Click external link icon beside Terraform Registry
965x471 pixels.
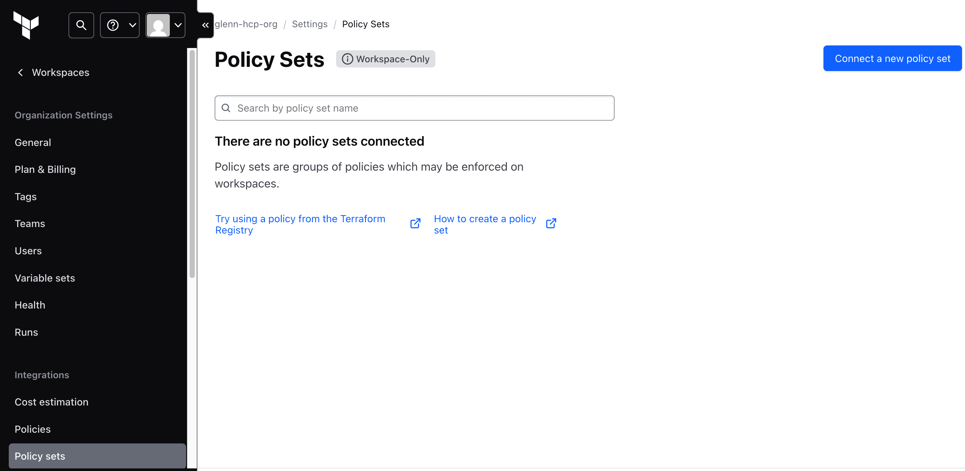415,223
